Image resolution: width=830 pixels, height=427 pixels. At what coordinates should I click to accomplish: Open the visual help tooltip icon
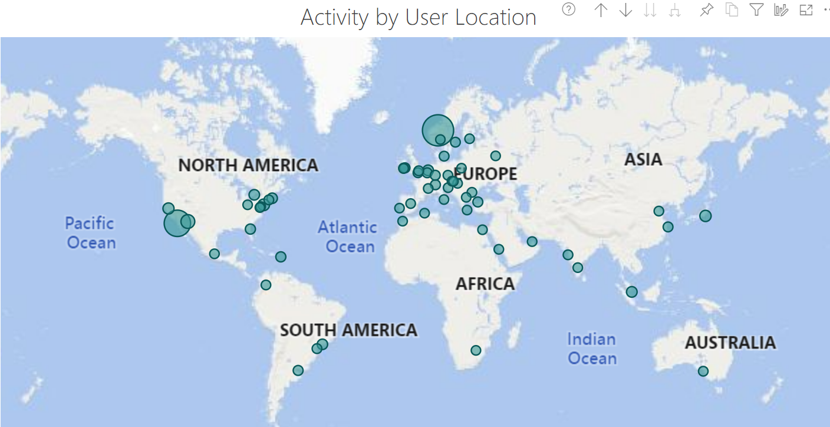point(568,9)
